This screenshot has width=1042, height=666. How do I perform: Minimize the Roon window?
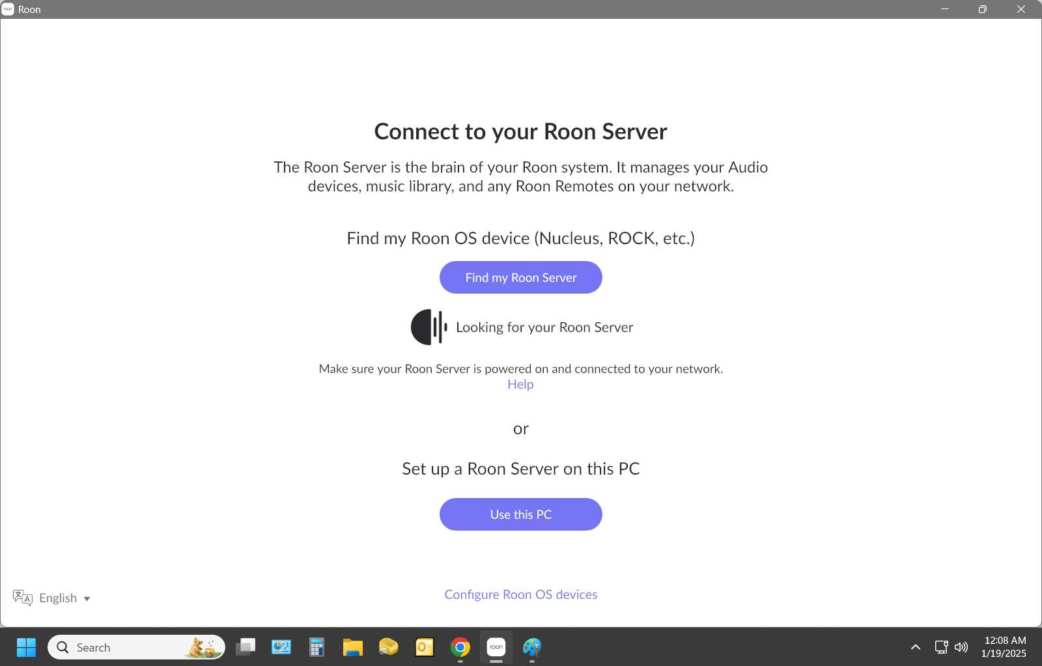[x=945, y=9]
